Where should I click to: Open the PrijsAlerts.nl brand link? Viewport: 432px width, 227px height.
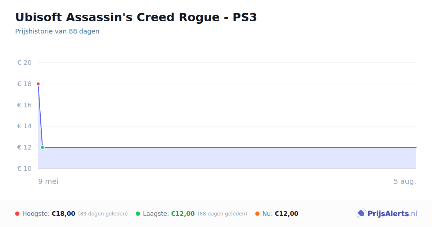pos(387,214)
